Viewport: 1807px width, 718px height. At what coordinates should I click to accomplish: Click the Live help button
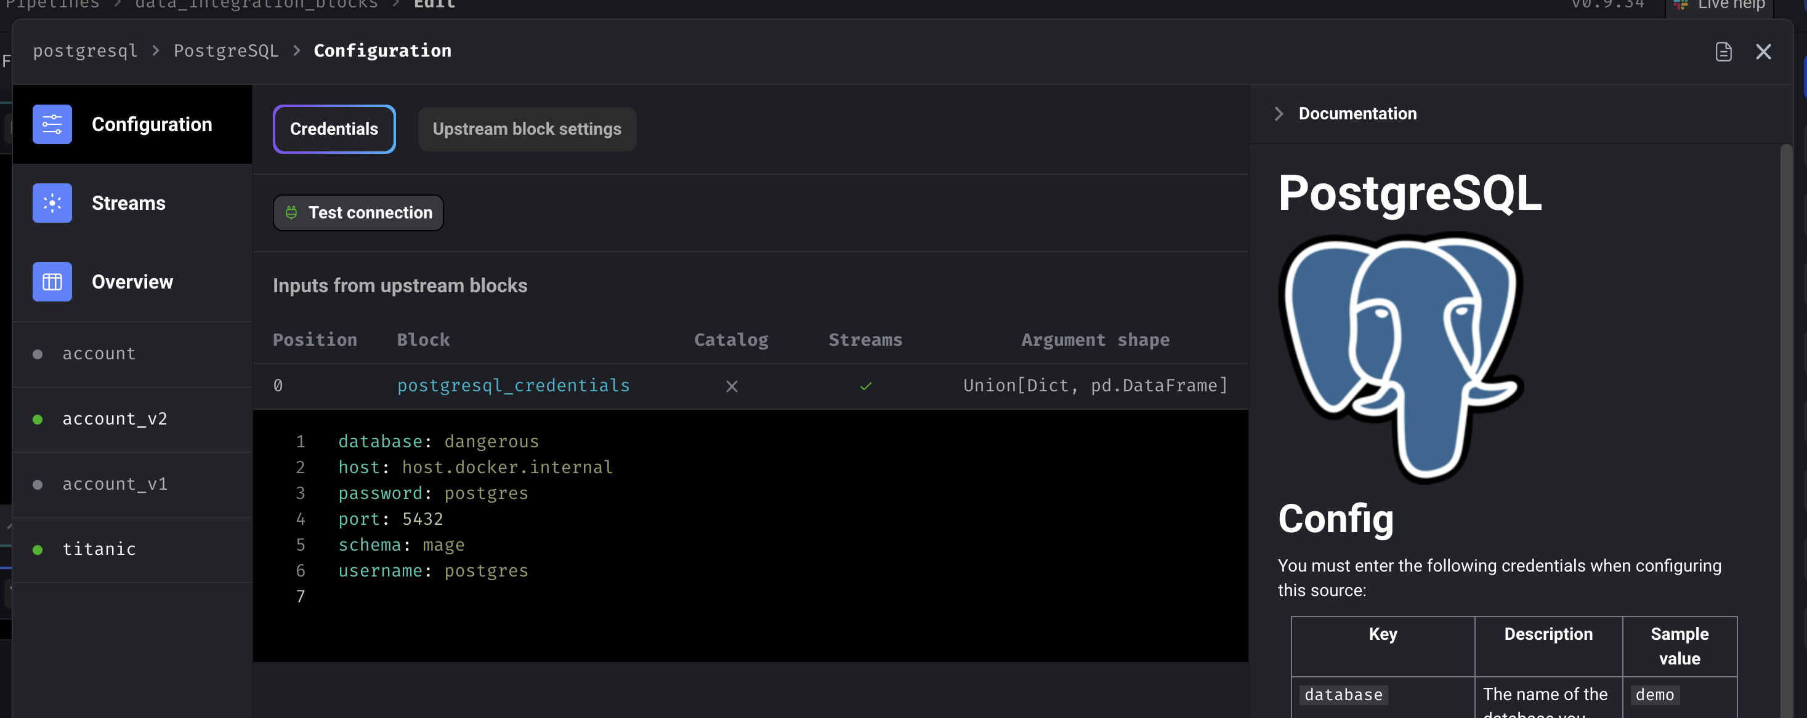[1718, 6]
